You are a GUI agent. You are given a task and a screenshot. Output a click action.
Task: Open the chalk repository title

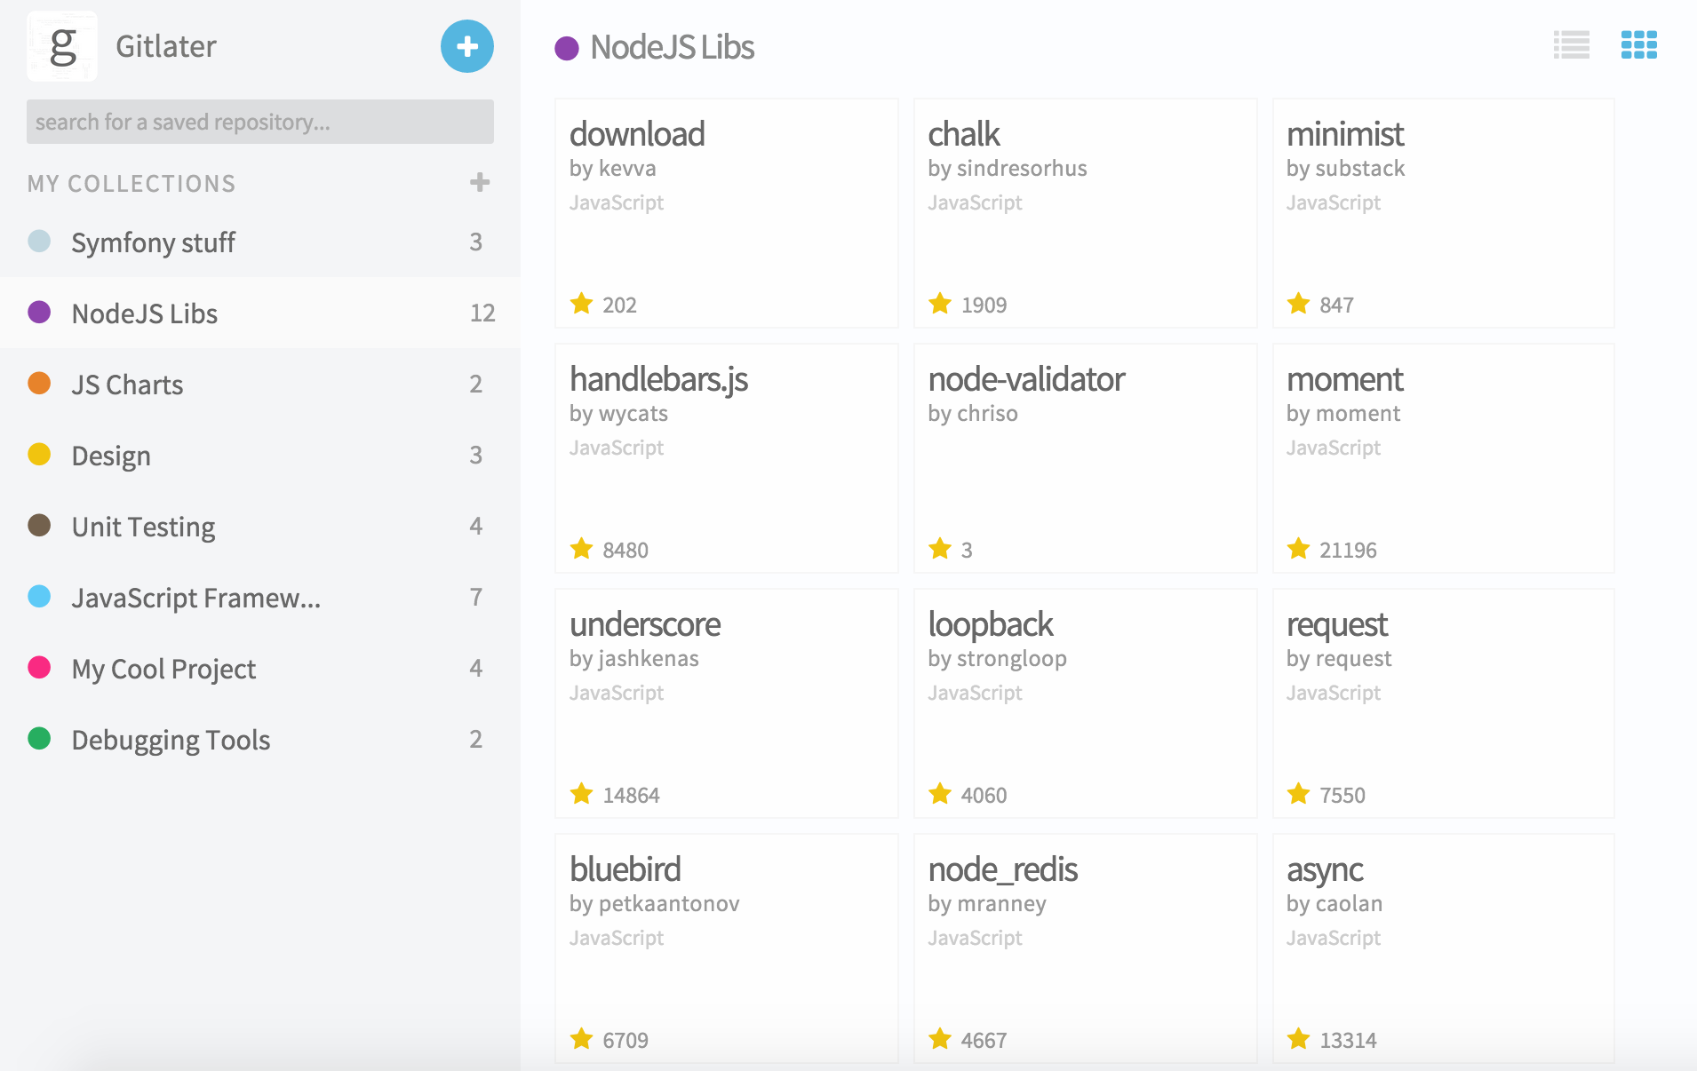tap(964, 134)
